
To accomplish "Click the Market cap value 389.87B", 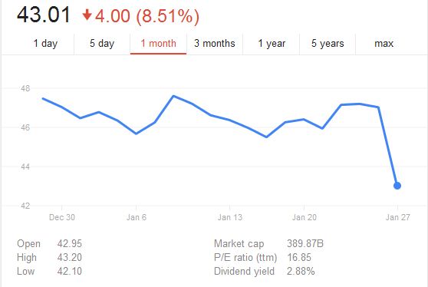I will point(305,243).
